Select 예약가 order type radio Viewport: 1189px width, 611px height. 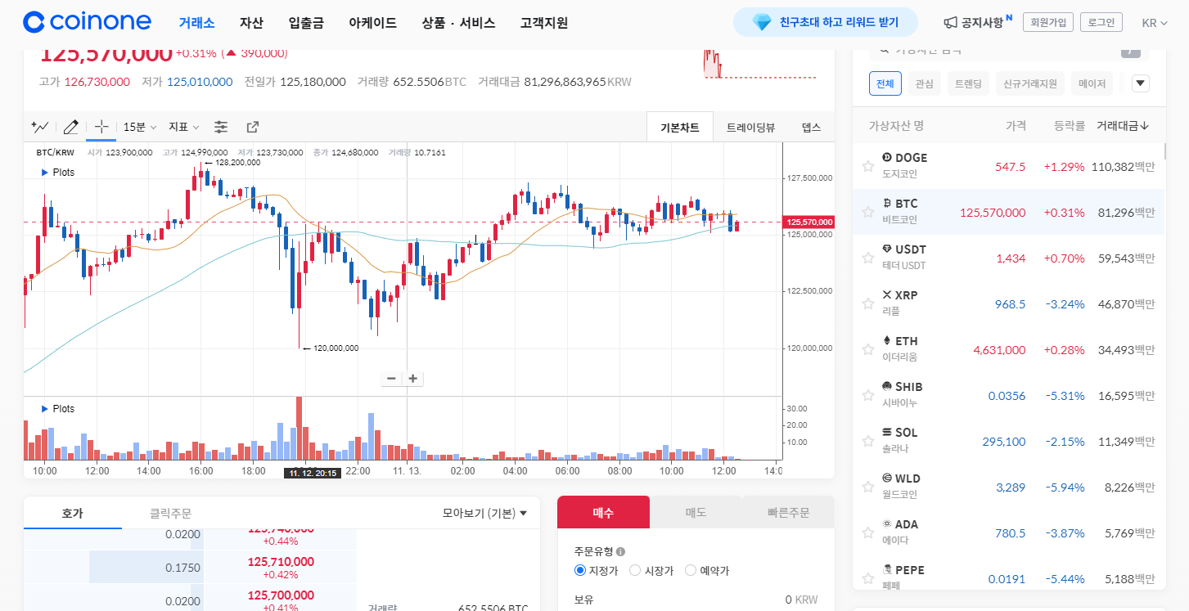tap(691, 570)
